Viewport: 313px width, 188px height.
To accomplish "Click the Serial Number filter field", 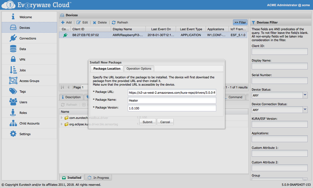I will click(x=279, y=80).
